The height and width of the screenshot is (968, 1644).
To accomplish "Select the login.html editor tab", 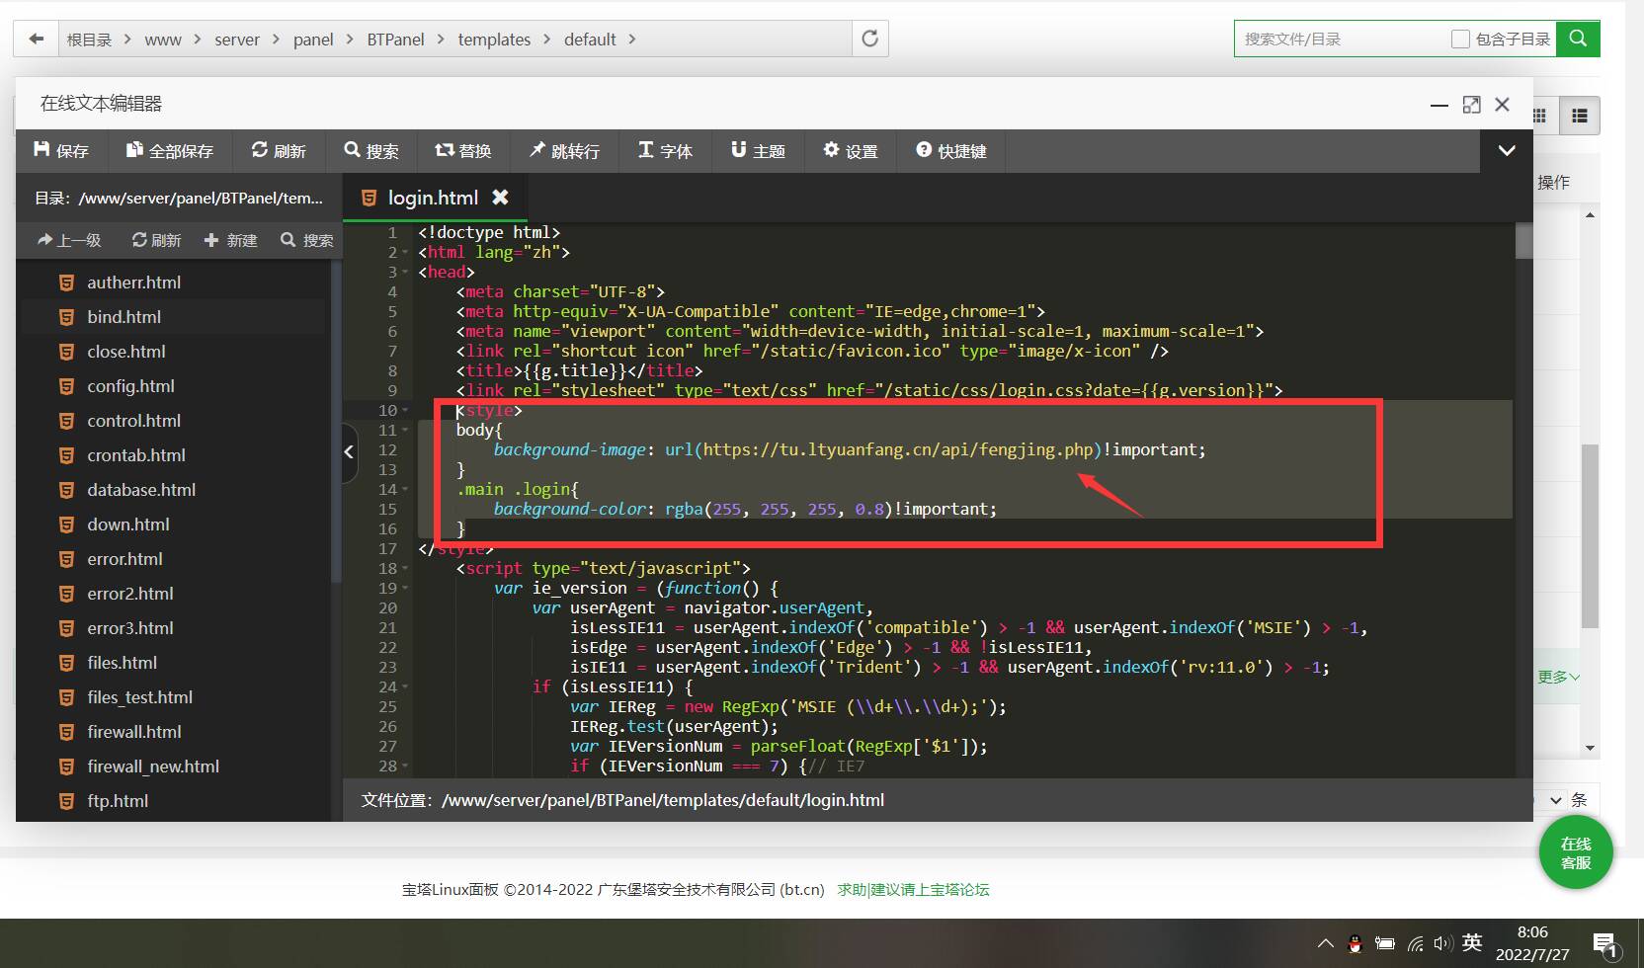I will click(x=435, y=198).
